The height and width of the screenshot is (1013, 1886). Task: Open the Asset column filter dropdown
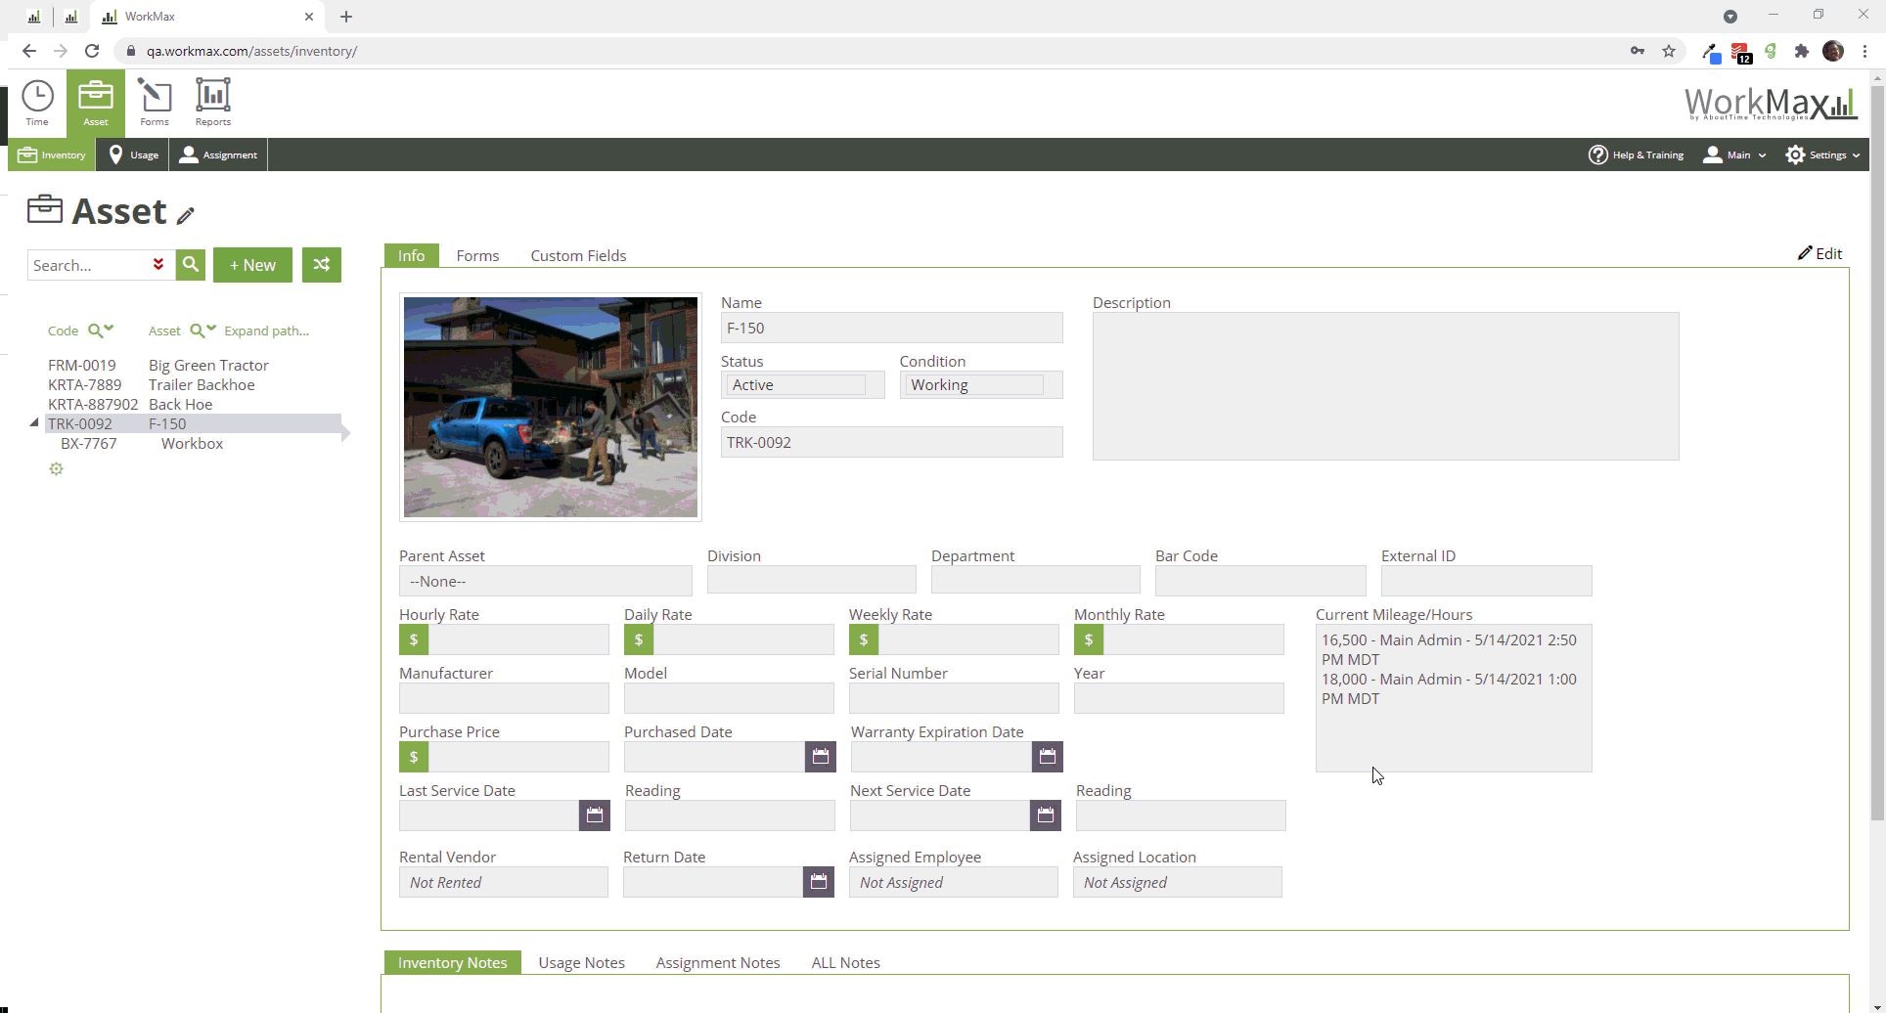[x=202, y=330]
